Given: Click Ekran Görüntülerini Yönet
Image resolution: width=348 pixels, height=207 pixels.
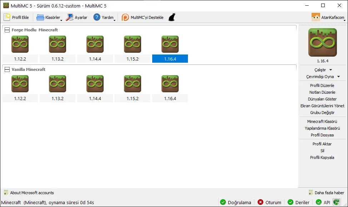Looking at the screenshot, I should (322, 106).
